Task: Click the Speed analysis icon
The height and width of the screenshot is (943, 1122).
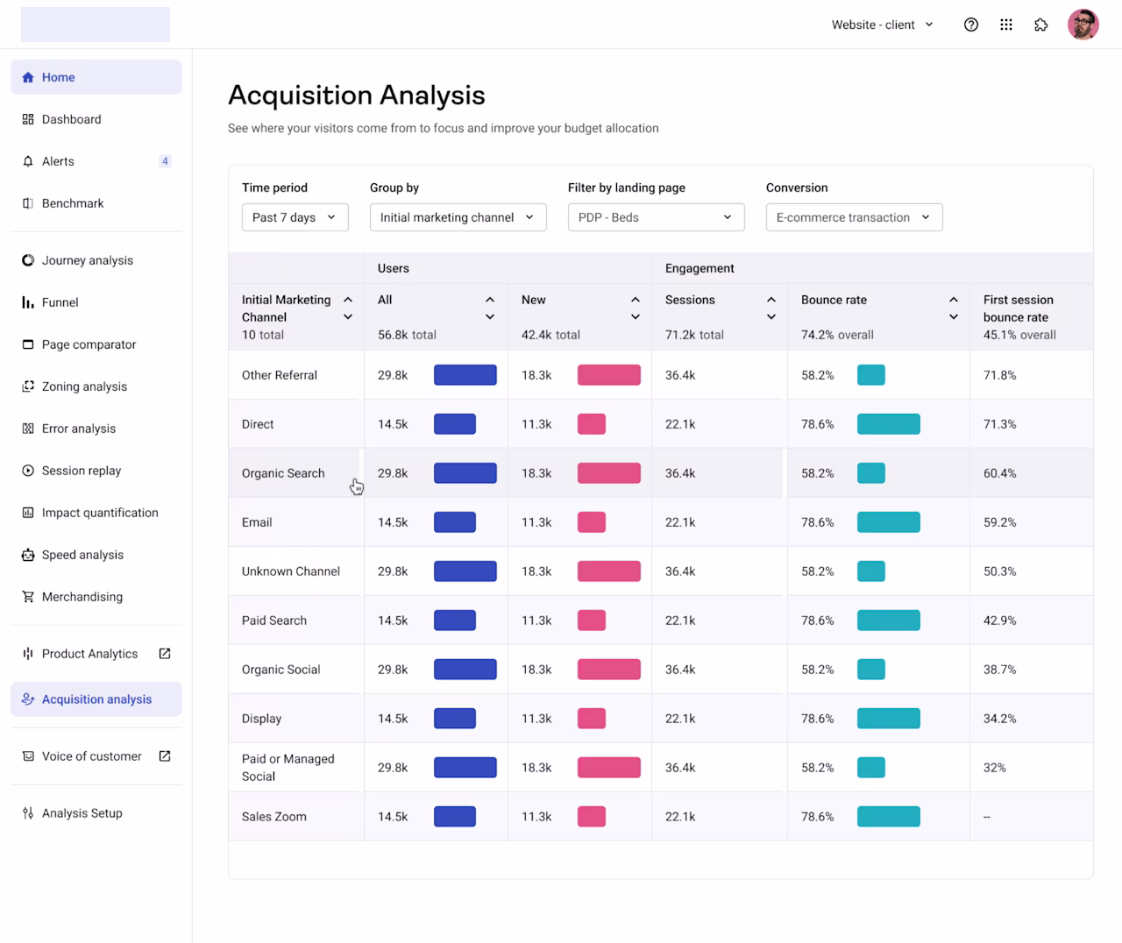Action: (x=28, y=555)
